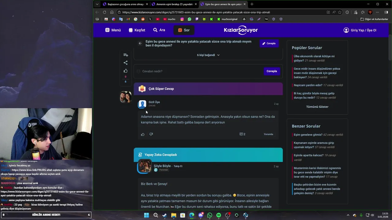This screenshot has height=220, width=392.
Task: Downvote the Gizli Üye answer
Action: 151,134
